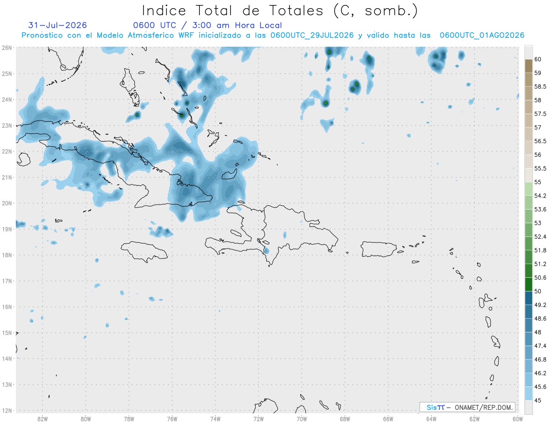Click the forecast line starting "Pronóstico con el Modelo"

(273, 35)
